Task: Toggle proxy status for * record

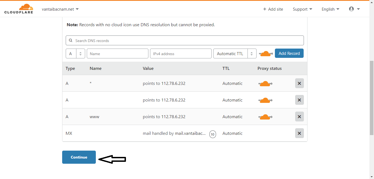Action: pos(265,83)
